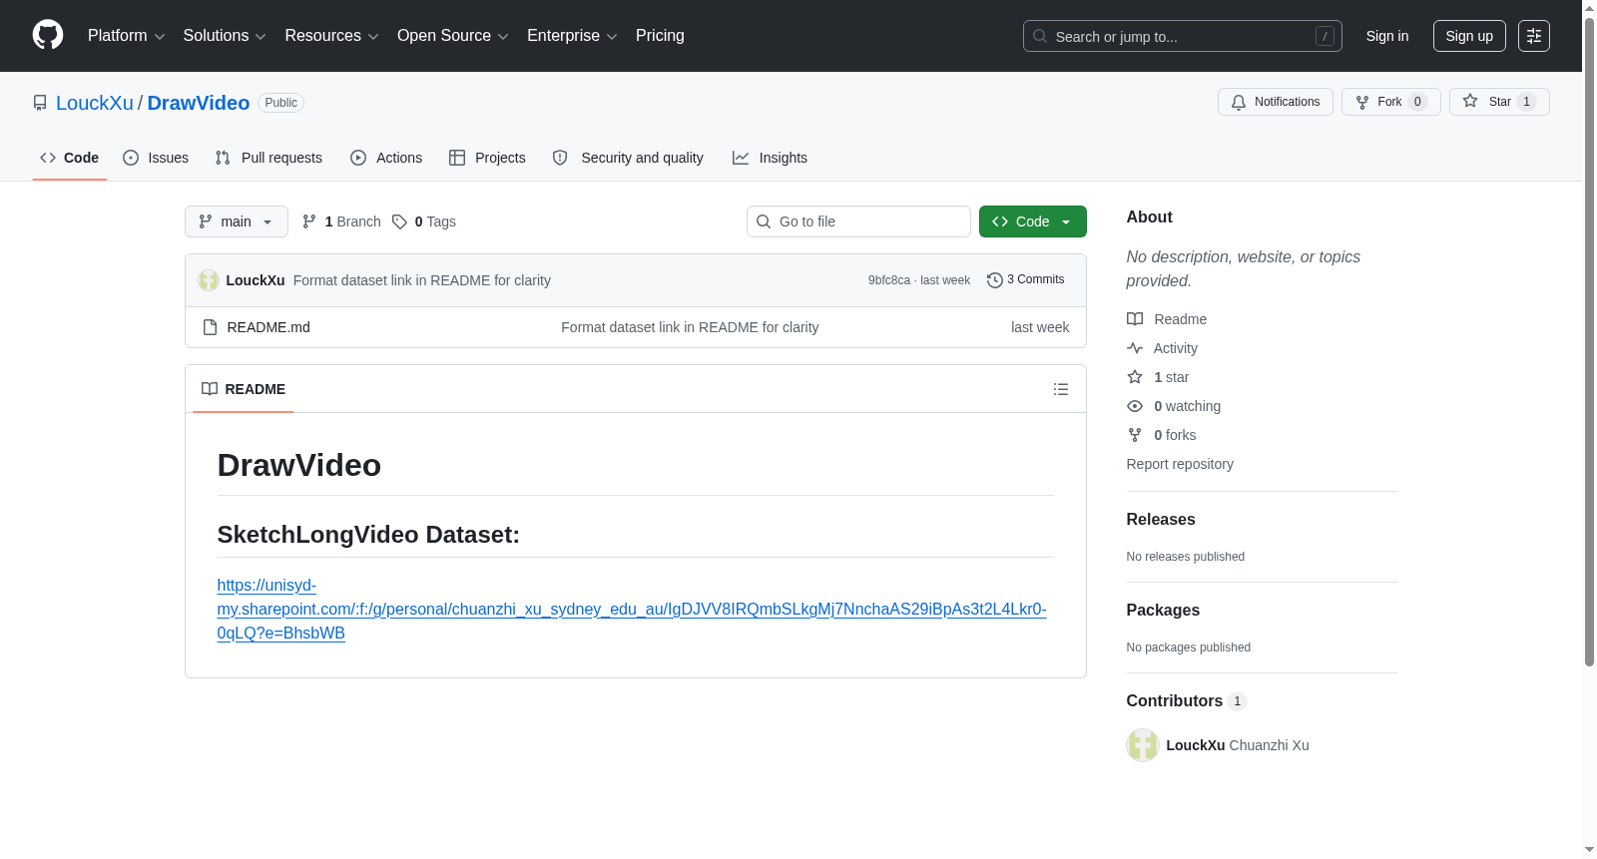
Task: Open commit message in header row
Action: [x=422, y=280]
